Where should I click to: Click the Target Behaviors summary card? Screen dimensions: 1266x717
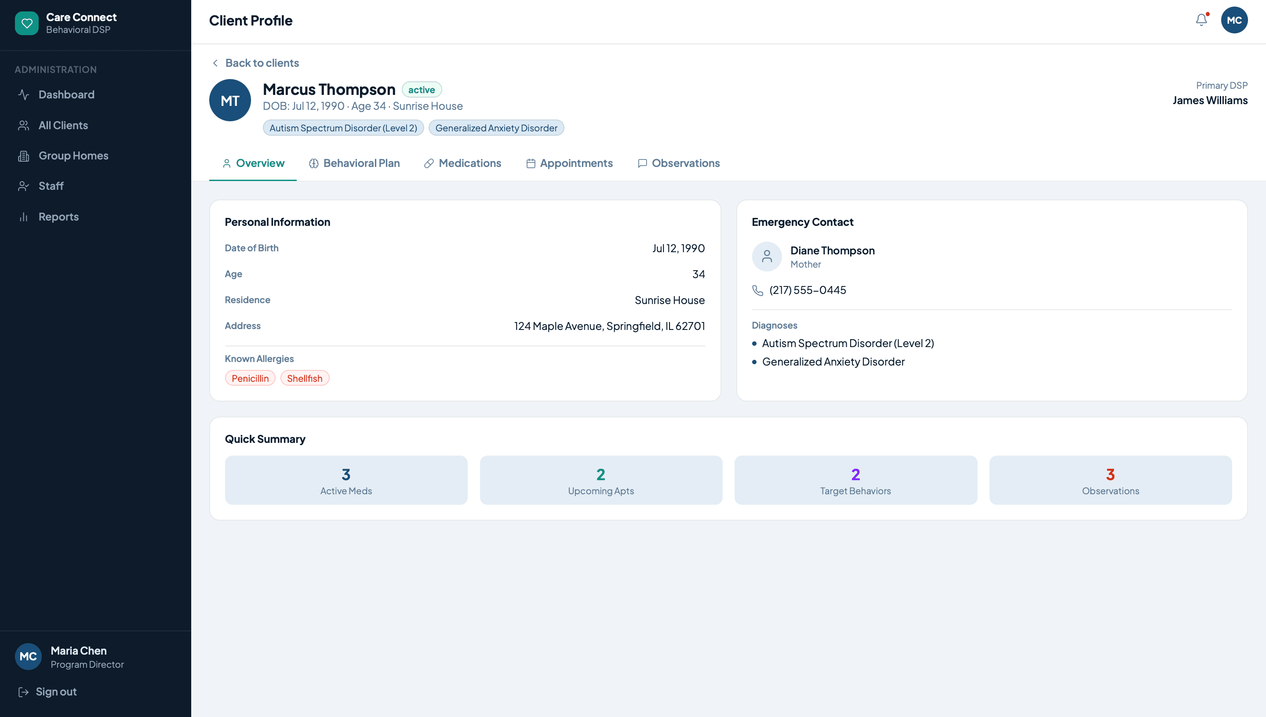856,480
